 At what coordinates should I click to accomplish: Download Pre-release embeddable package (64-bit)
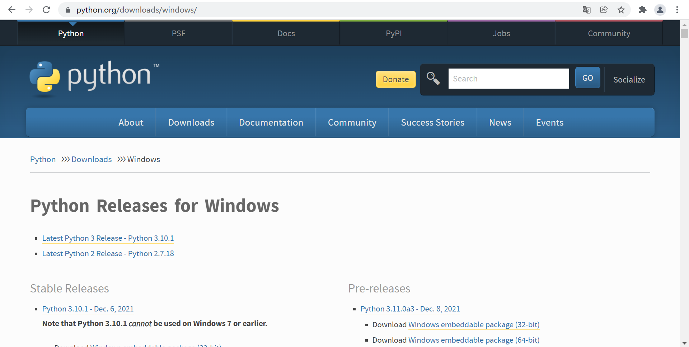(x=474, y=340)
